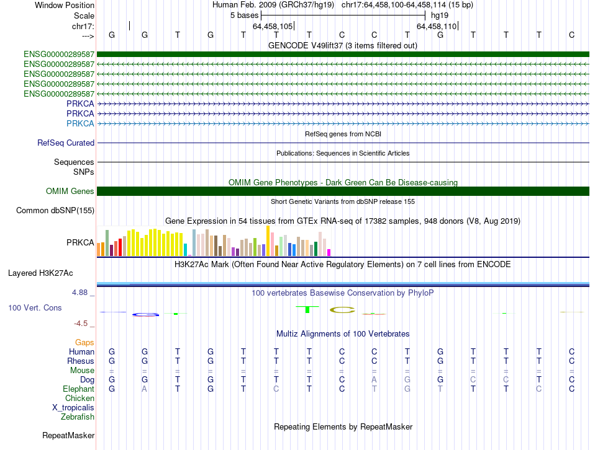This screenshot has height=450, width=590.
Task: Click the light blue H3K27Ac signal band
Action: tap(343, 283)
